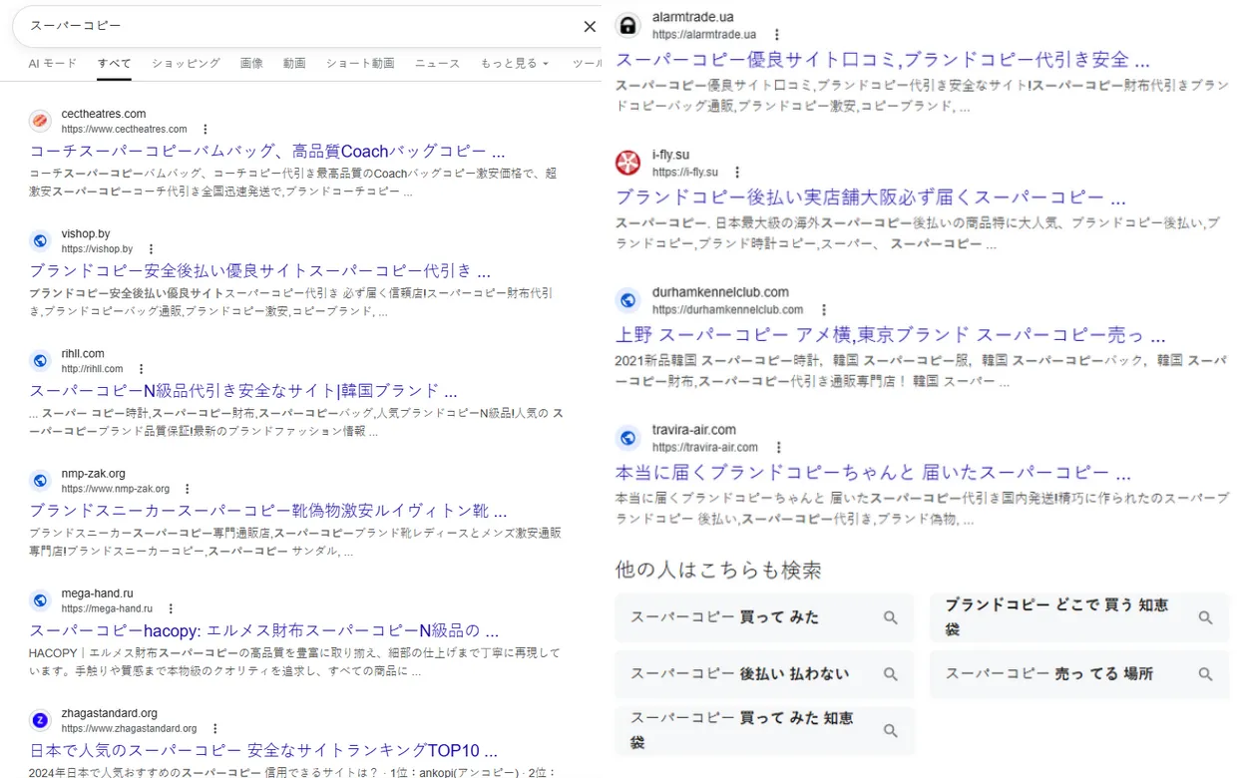Switch to the AI モード tab
The height and width of the screenshot is (778, 1239).
[x=52, y=63]
